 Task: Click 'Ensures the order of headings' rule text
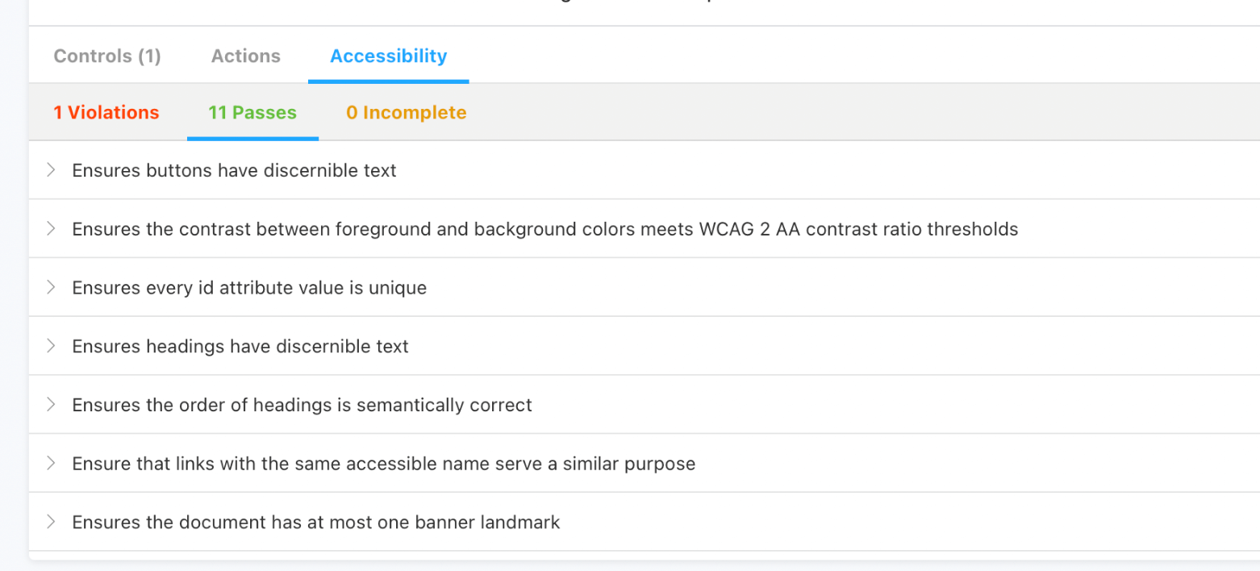(302, 405)
